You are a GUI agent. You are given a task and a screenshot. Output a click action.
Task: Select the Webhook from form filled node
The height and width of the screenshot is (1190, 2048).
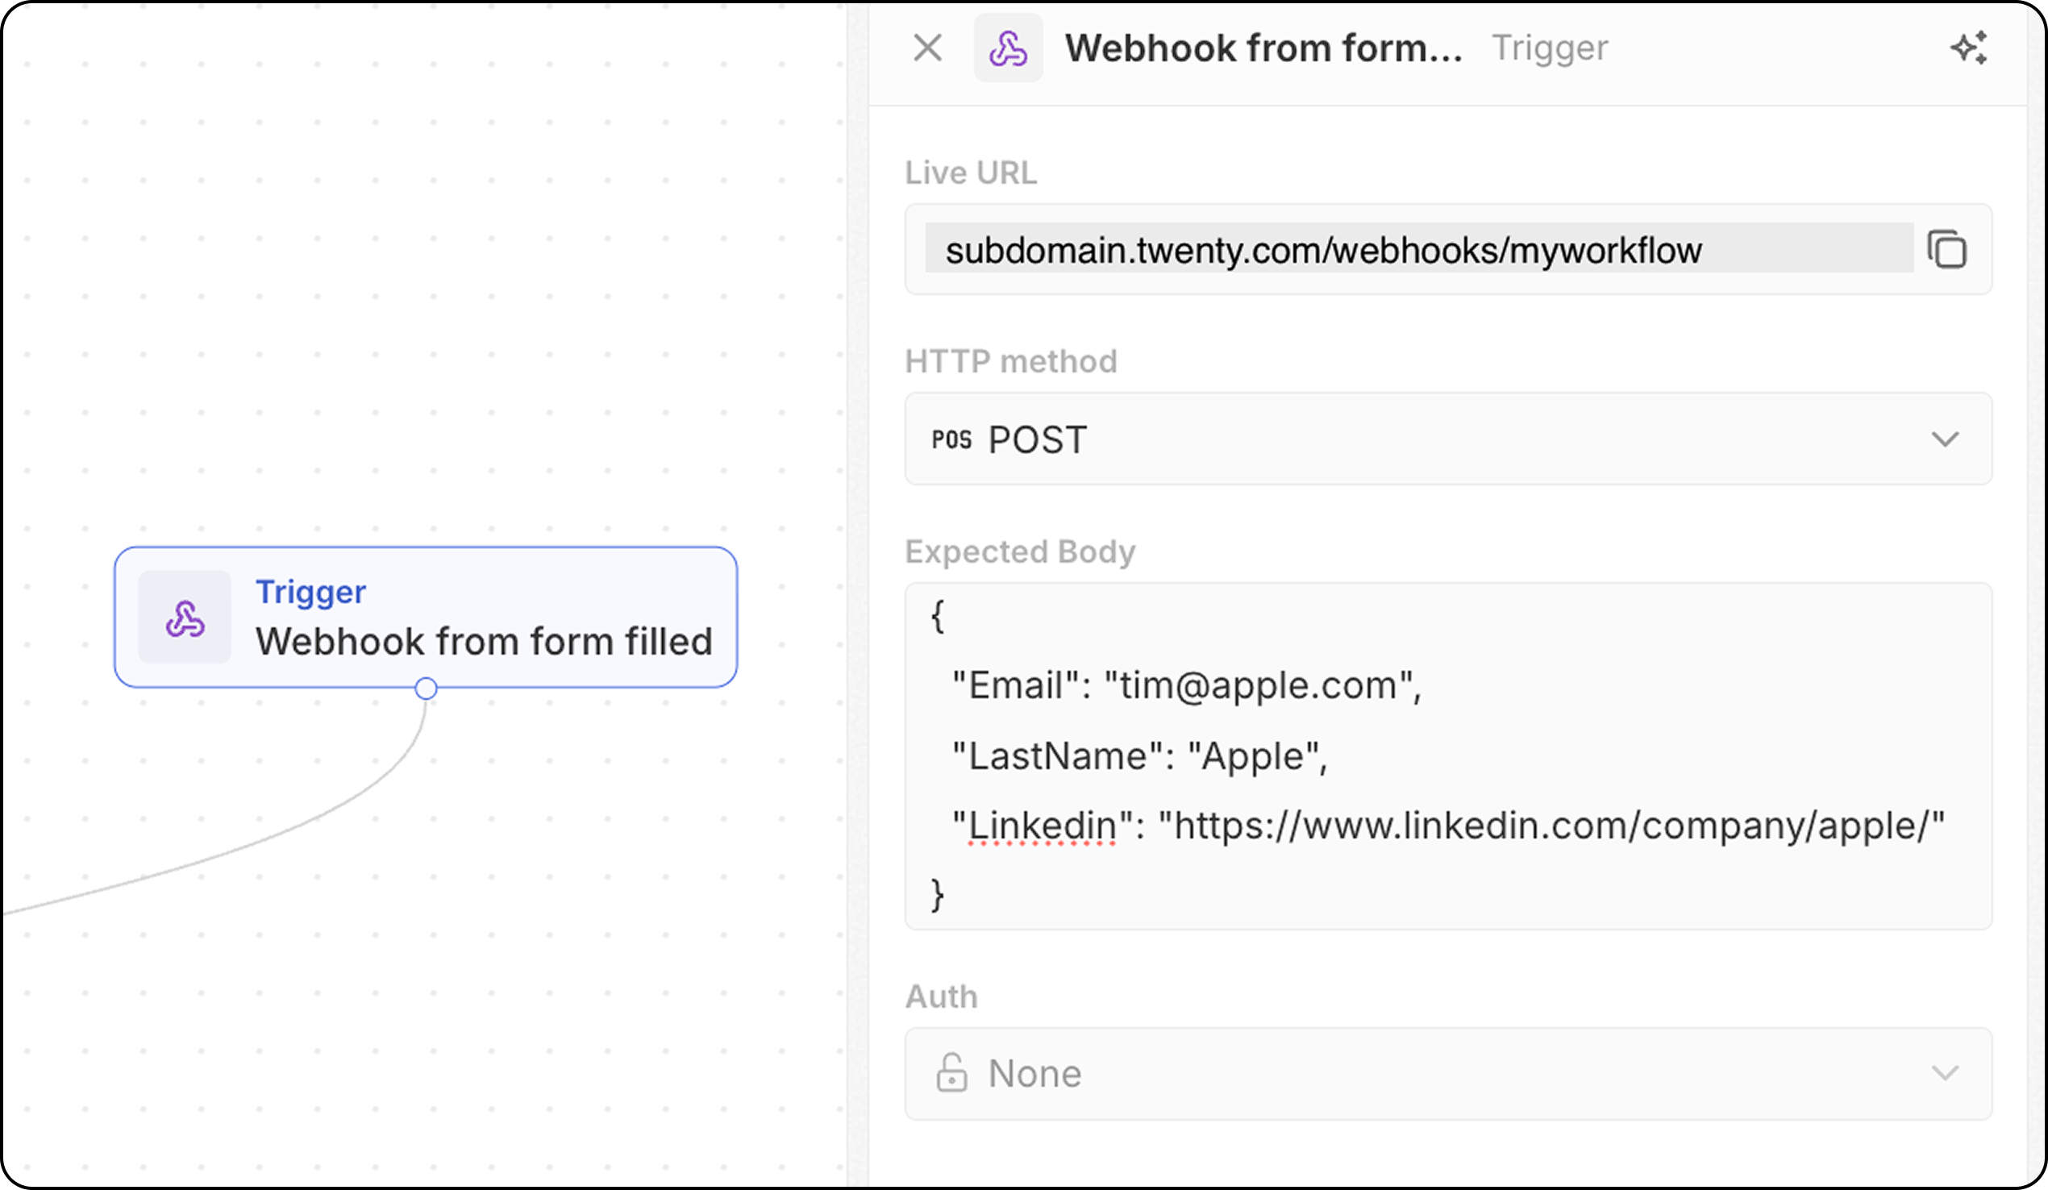[483, 641]
